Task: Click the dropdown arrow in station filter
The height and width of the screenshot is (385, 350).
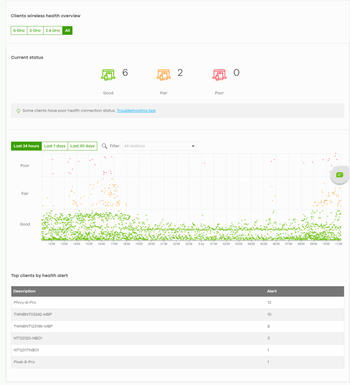Action: pos(193,146)
